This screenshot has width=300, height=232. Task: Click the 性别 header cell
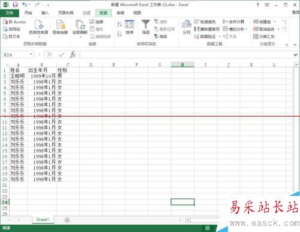68,70
